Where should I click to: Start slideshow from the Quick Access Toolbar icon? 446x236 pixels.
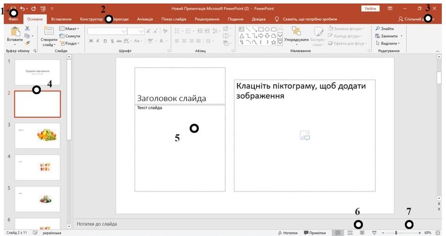click(x=43, y=9)
